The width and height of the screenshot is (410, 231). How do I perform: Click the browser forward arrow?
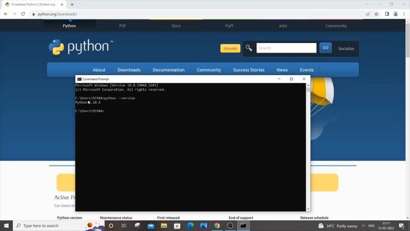pos(14,14)
